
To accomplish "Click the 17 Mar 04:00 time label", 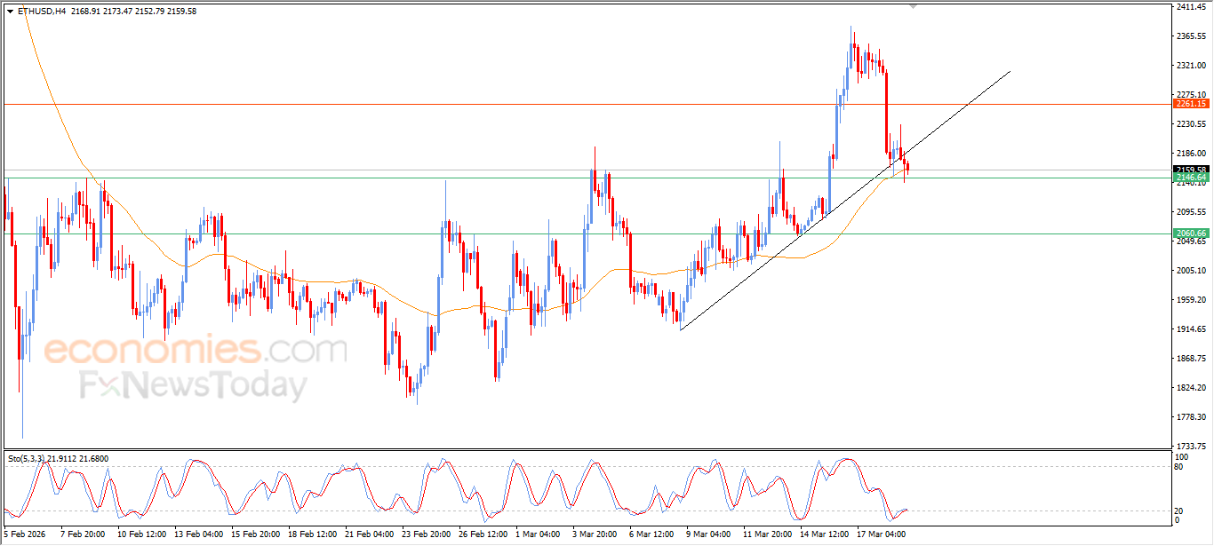I will pos(882,534).
